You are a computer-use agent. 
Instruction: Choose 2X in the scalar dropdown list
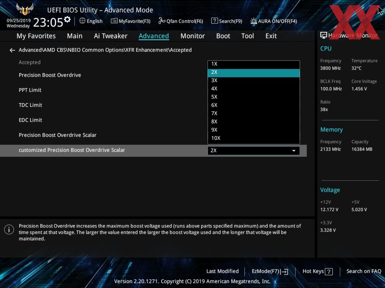coord(254,72)
